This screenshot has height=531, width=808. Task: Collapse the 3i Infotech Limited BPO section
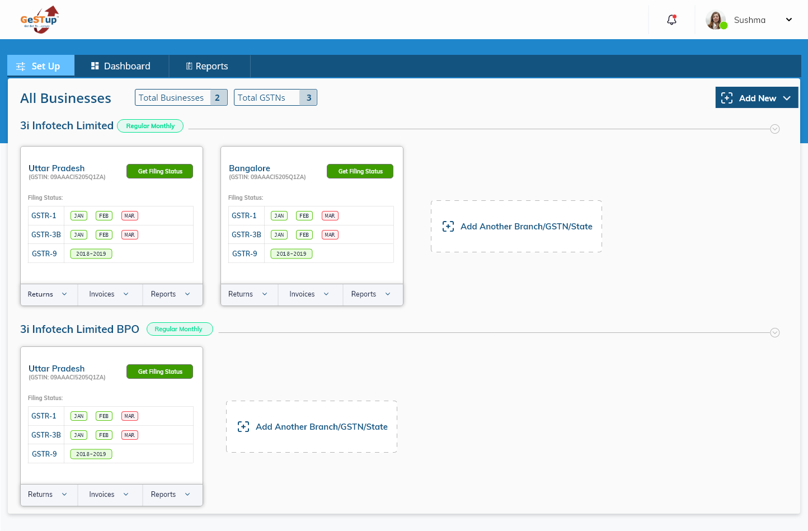pos(775,333)
